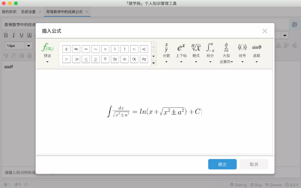Toggle underline in the editor toolbar
This screenshot has height=188, width=301.
[x=22, y=35]
